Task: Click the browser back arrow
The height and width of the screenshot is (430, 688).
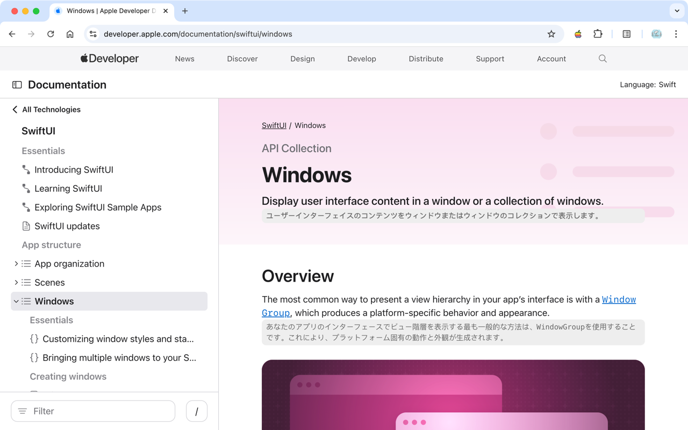Action: point(12,34)
